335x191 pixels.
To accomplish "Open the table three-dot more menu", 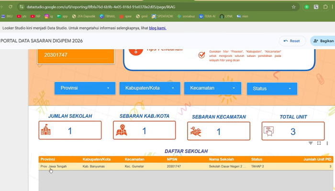I will pyautogui.click(x=327, y=143).
